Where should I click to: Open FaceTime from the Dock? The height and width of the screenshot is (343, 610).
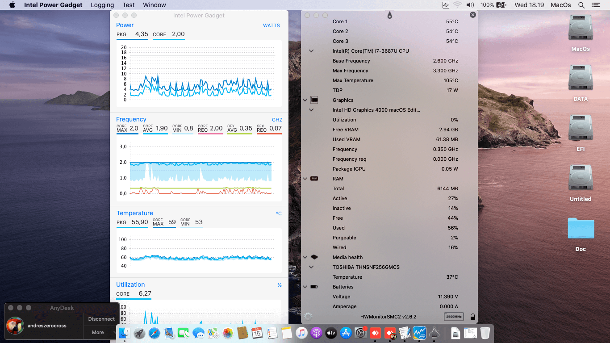coord(184,333)
